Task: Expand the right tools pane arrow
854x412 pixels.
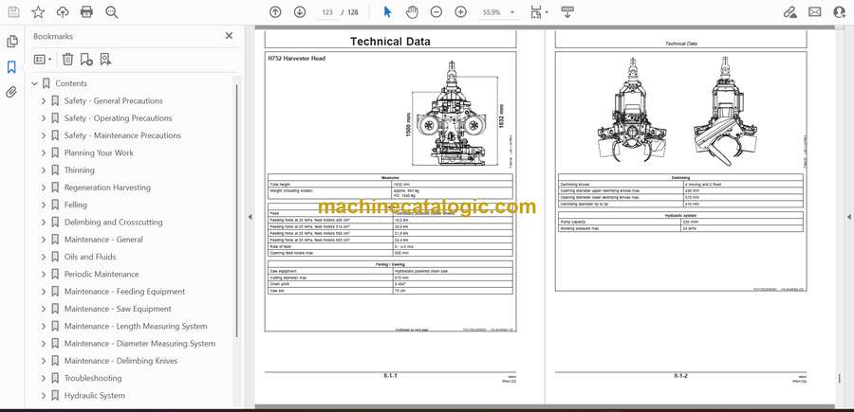Action: point(848,217)
